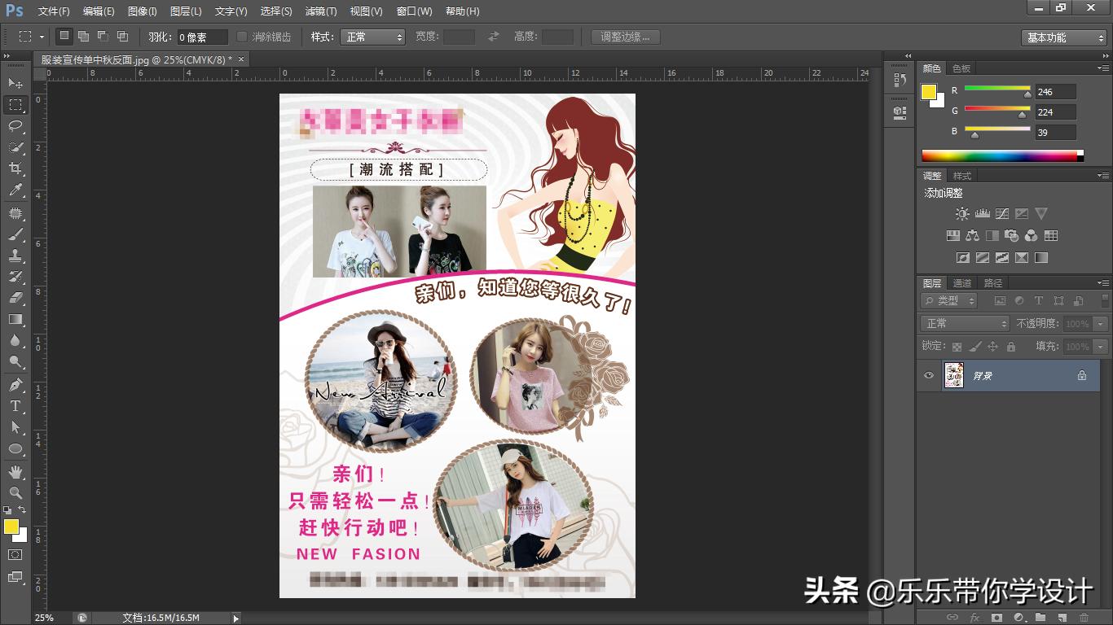Open the 样式 selection style dropdown
Image resolution: width=1113 pixels, height=625 pixels.
(x=372, y=37)
